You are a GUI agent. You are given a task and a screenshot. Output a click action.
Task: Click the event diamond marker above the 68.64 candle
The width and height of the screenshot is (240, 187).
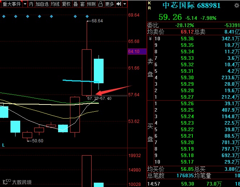(87, 16)
